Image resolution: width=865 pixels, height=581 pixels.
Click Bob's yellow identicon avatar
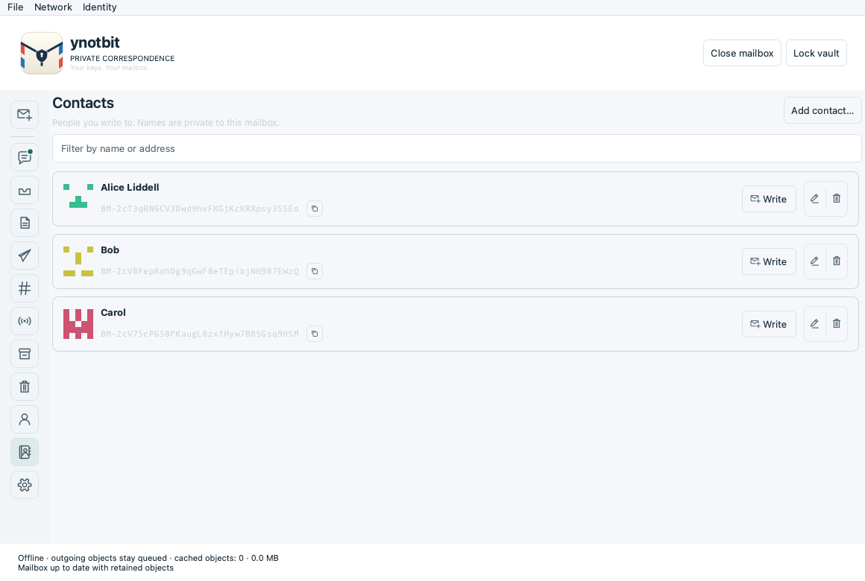(78, 261)
